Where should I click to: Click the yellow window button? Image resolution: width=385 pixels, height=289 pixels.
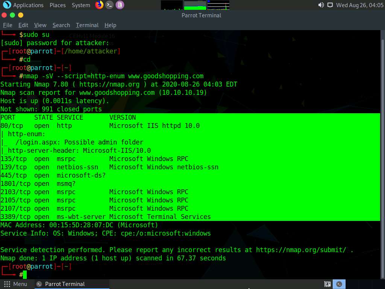tap(21, 15)
